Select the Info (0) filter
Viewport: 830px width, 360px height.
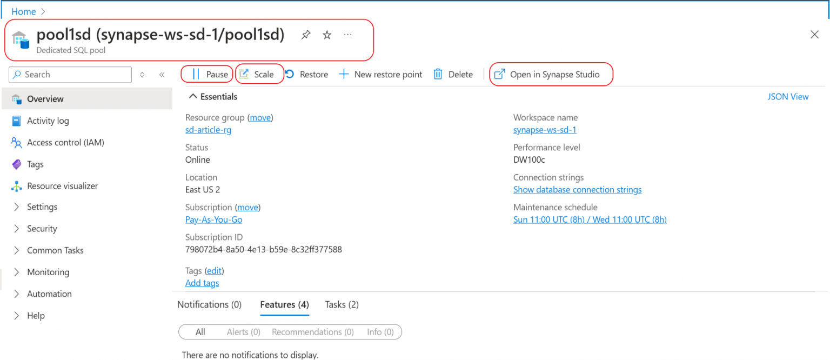pos(380,332)
